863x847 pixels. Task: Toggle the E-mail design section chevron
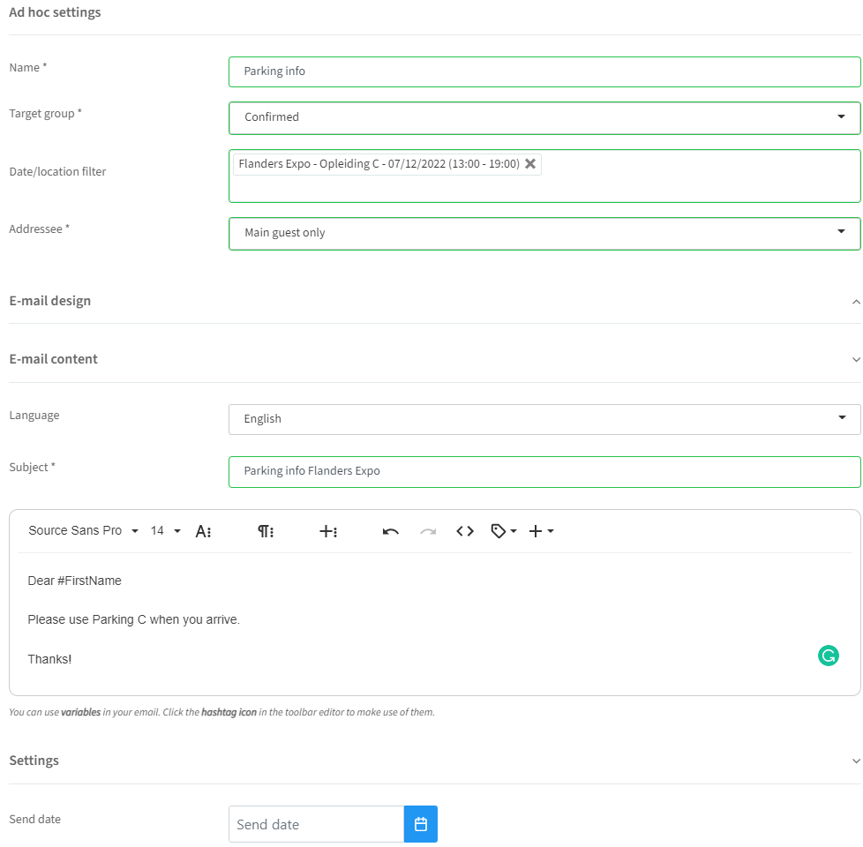coord(856,302)
